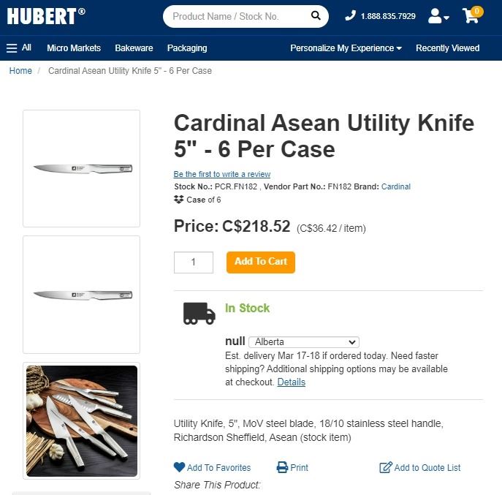Focus the quantity input field
This screenshot has width=502, height=495.
click(x=194, y=262)
